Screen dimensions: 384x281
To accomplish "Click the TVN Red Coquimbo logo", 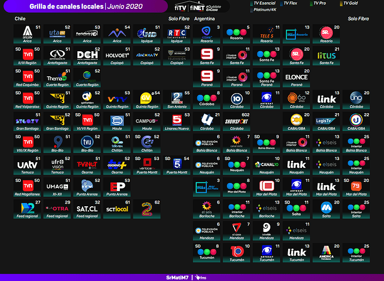I will (x=28, y=77).
